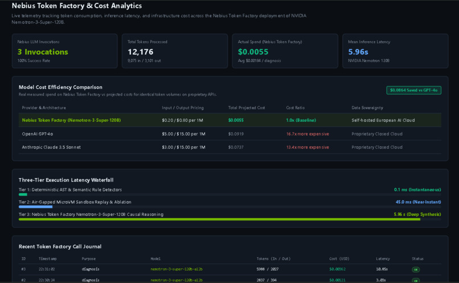This screenshot has height=283, width=459.
Task: Click the '1.0x (Baseline)' cost ratio
Action: tap(301, 120)
